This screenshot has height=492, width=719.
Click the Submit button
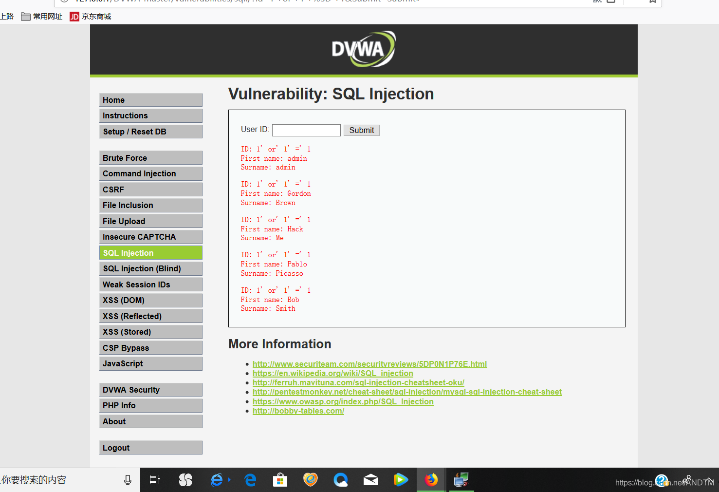[x=362, y=130]
